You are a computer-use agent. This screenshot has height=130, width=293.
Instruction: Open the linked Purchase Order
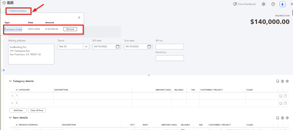pyautogui.click(x=13, y=29)
